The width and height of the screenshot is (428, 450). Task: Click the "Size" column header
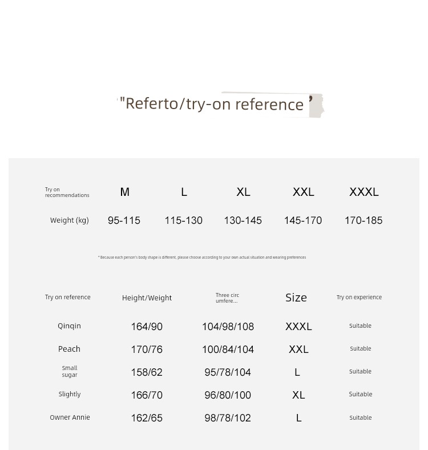(296, 298)
